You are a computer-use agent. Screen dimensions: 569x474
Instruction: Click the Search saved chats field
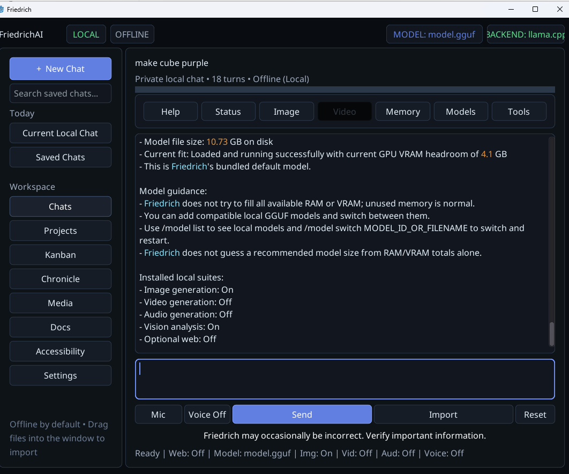(x=60, y=93)
